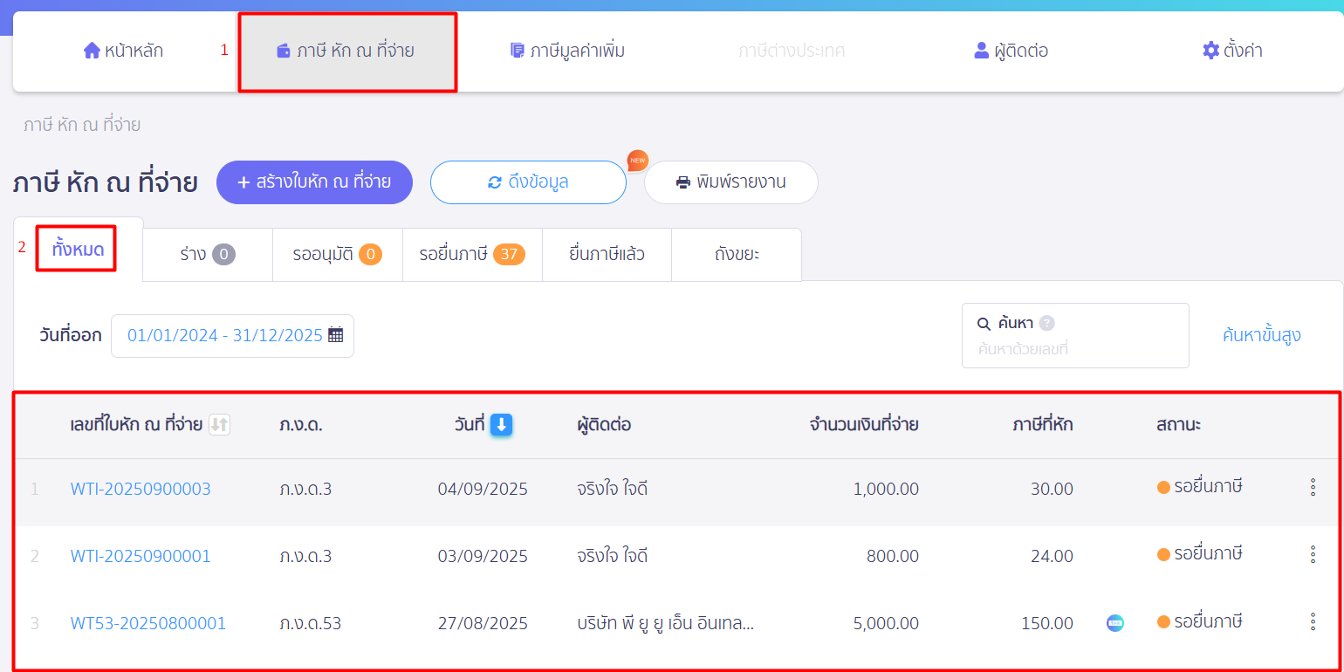1344x672 pixels.
Task: Click the สถานะ column header
Action: click(1178, 425)
